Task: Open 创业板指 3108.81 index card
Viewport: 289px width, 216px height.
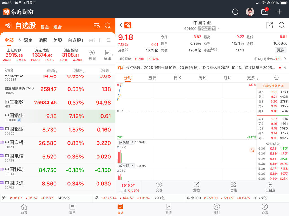Action: [x=71, y=55]
